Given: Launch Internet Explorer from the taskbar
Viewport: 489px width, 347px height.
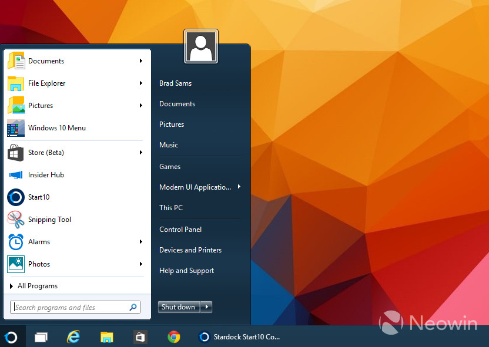Looking at the screenshot, I should pyautogui.click(x=73, y=336).
